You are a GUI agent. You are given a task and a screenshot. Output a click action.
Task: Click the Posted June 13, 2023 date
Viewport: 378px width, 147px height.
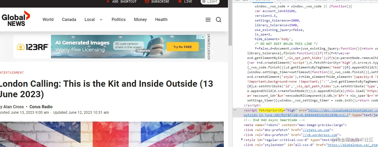(25, 112)
